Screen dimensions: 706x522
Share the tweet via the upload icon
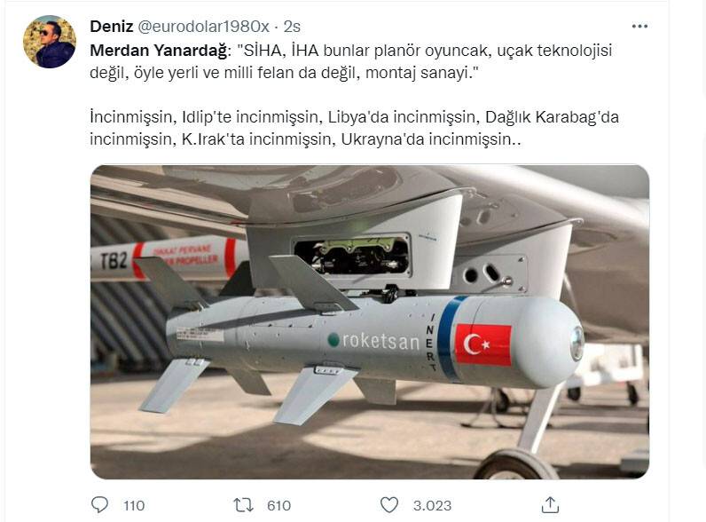tap(550, 505)
